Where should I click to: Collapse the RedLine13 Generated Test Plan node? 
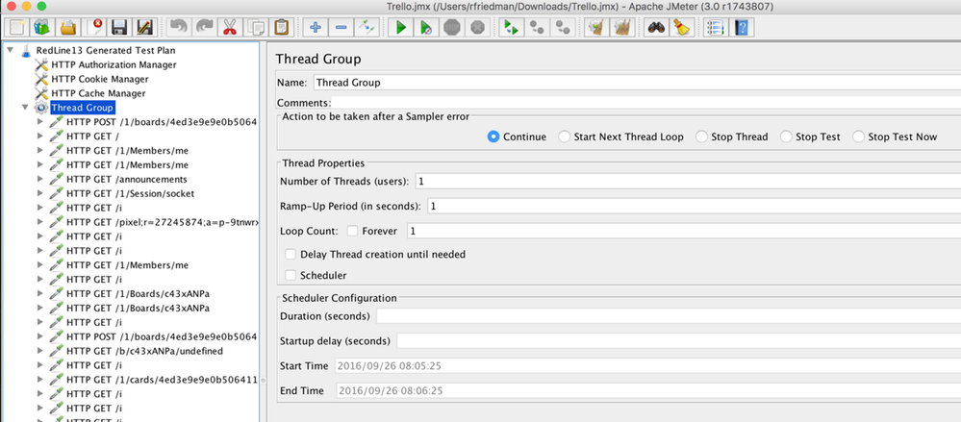(11, 50)
